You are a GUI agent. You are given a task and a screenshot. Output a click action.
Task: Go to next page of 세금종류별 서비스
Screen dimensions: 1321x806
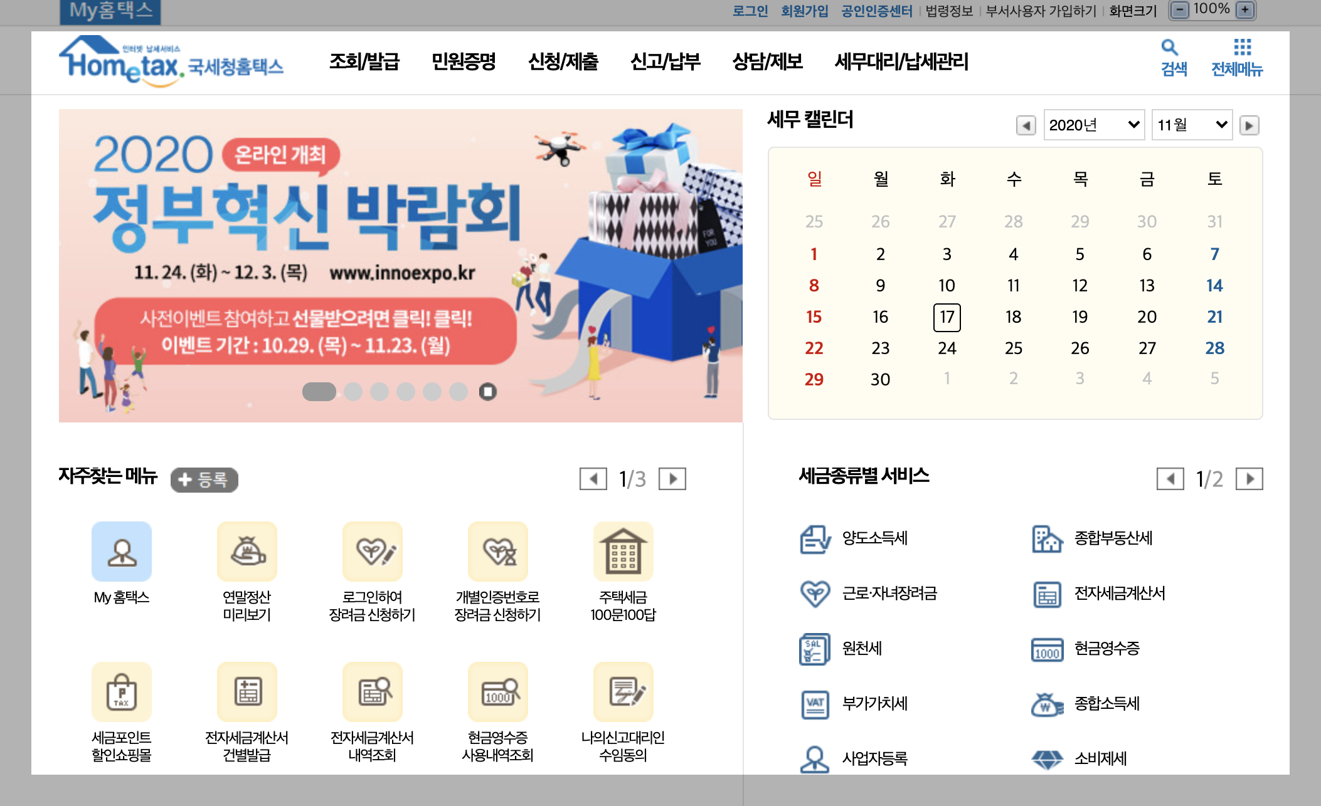point(1248,479)
